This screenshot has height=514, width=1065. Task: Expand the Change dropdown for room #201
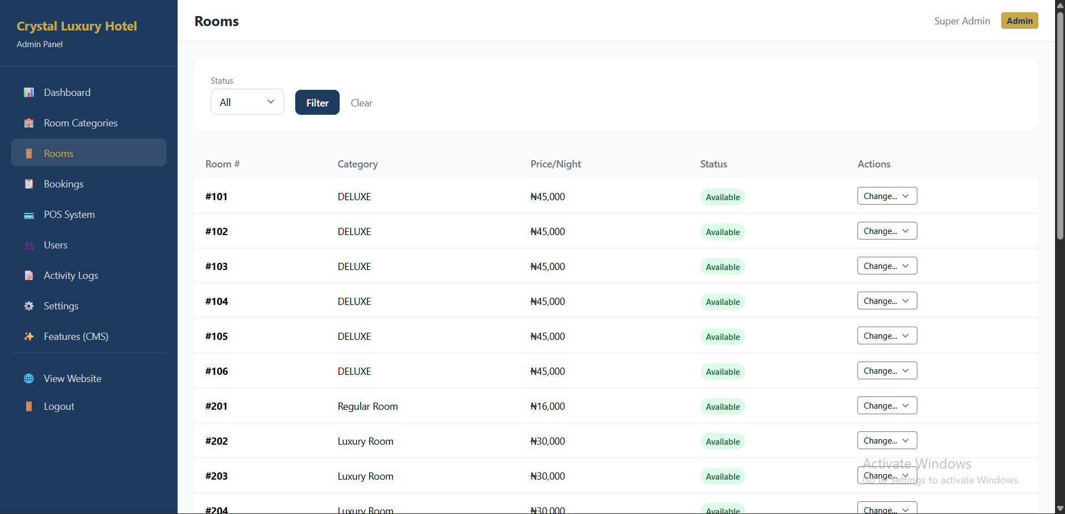point(886,405)
